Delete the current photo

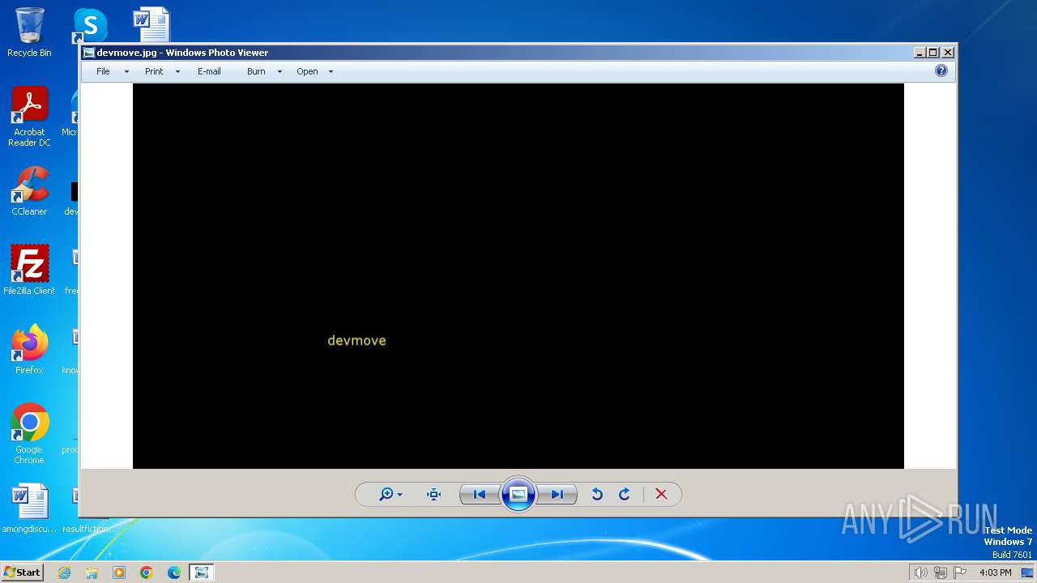(661, 494)
